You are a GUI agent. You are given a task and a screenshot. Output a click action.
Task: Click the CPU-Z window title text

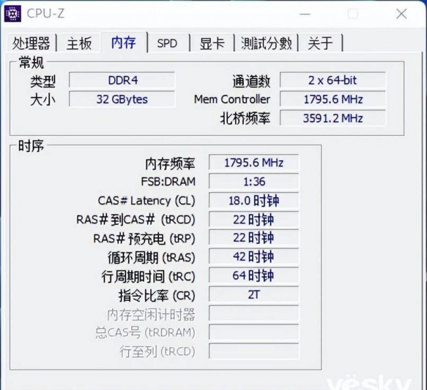[45, 14]
